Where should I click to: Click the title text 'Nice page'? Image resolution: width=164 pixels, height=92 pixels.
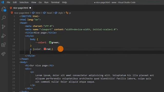coord(40,33)
